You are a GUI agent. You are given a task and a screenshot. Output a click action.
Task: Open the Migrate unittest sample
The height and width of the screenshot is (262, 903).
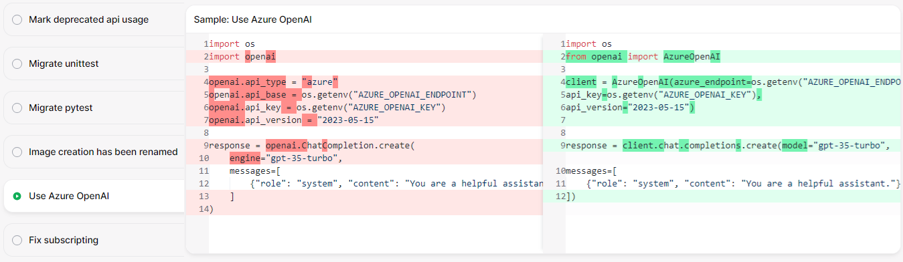point(94,64)
